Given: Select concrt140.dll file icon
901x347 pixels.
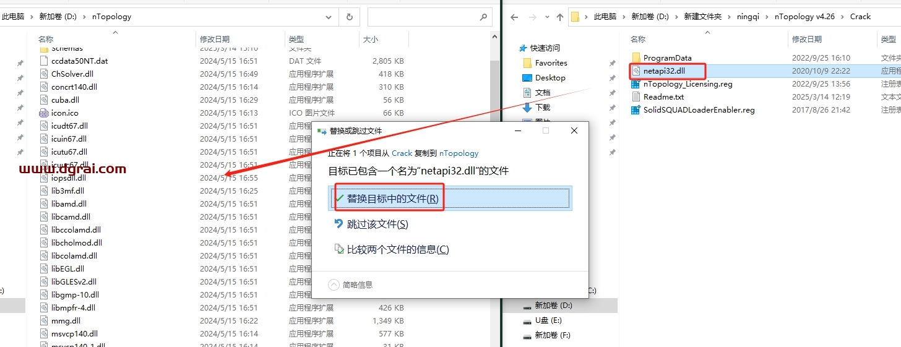Looking at the screenshot, I should 44,87.
